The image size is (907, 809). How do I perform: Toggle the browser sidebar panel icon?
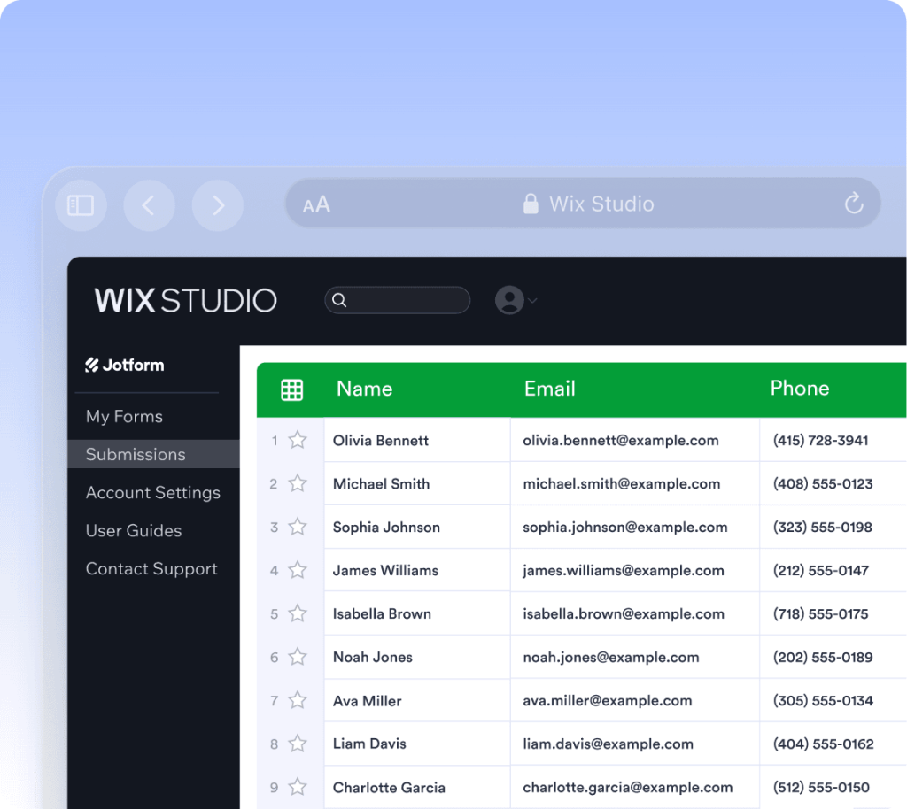point(81,205)
